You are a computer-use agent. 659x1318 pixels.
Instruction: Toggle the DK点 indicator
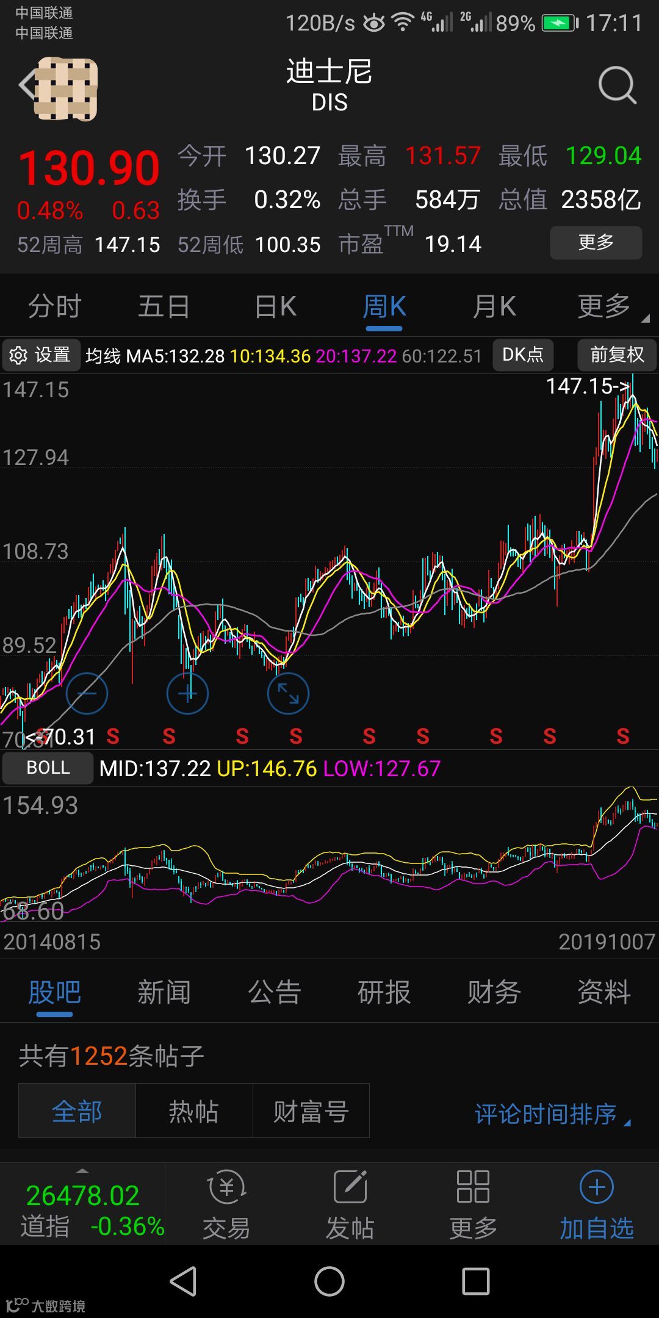click(523, 355)
